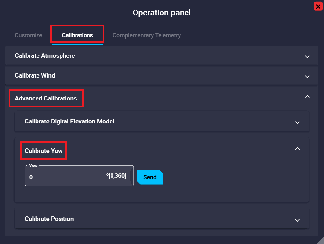Screen dimensions: 324x244
Task: Collapse Advanced Calibrations using its up arrow
Action: pyautogui.click(x=307, y=96)
